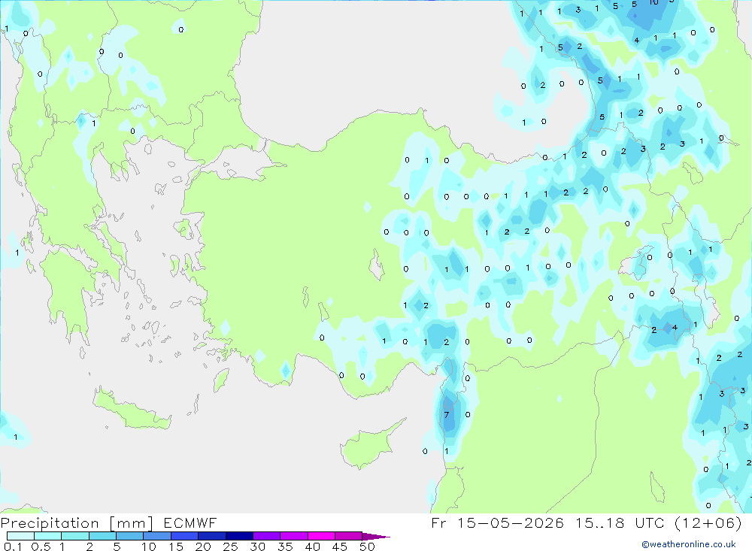Click the legend label "30"

[258, 546]
